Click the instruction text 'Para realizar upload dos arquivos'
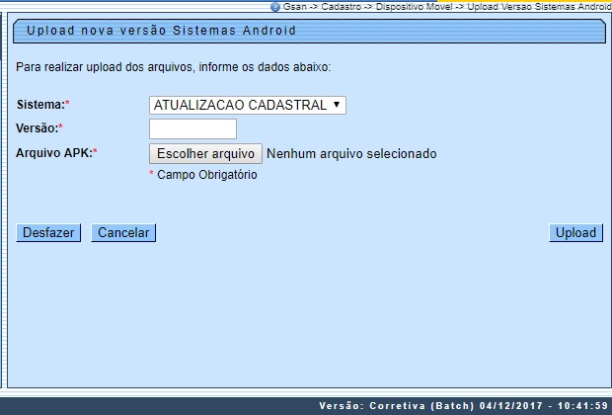The width and height of the screenshot is (612, 415). [x=104, y=67]
